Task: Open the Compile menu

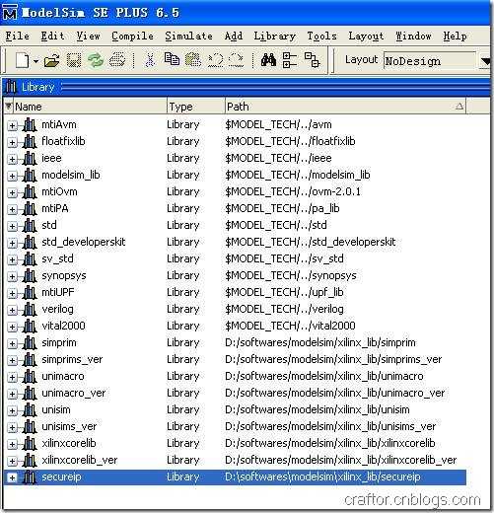Action: [132, 37]
